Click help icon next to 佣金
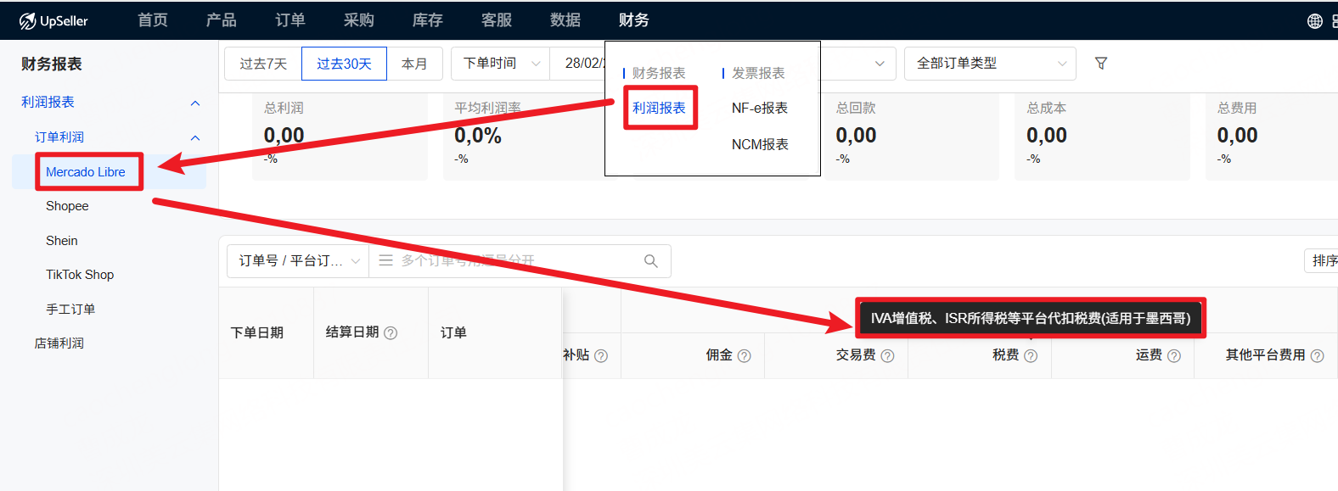This screenshot has width=1338, height=491. pos(744,356)
